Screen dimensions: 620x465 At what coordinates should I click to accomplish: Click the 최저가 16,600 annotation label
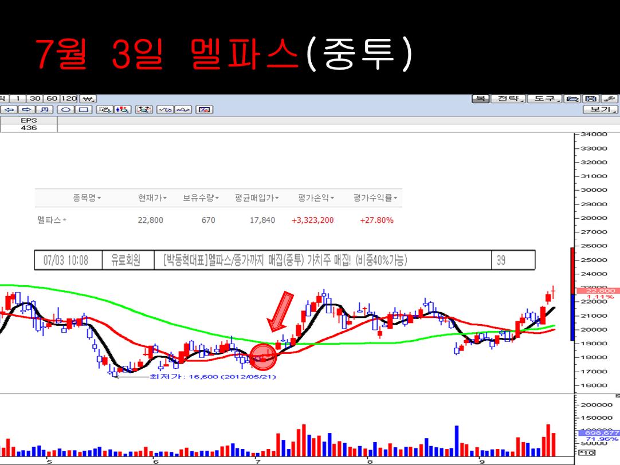213,376
